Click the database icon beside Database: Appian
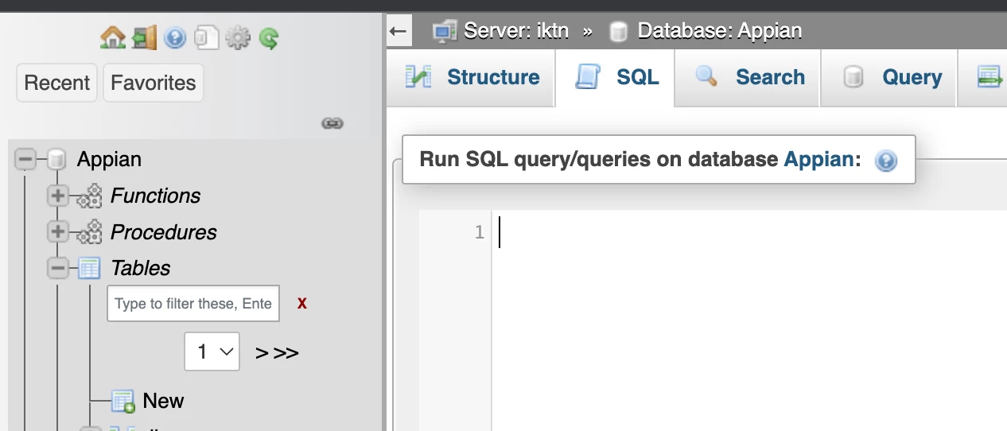 click(x=618, y=32)
